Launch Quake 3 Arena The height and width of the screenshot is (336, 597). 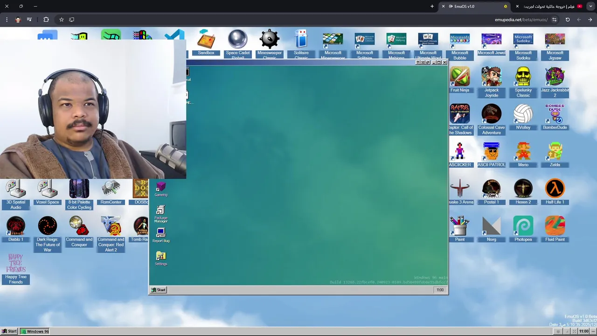pos(461,191)
